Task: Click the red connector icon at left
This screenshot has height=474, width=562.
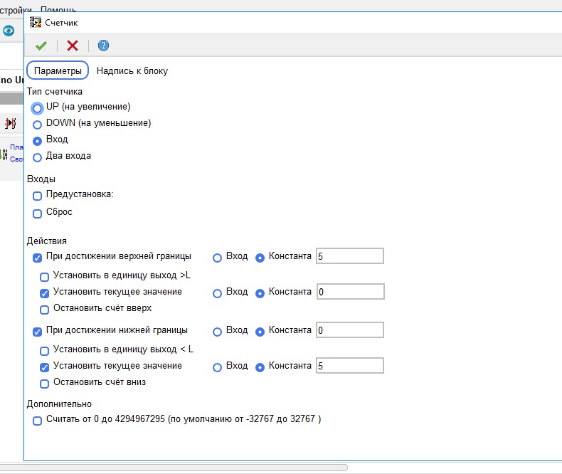Action: pos(11,123)
